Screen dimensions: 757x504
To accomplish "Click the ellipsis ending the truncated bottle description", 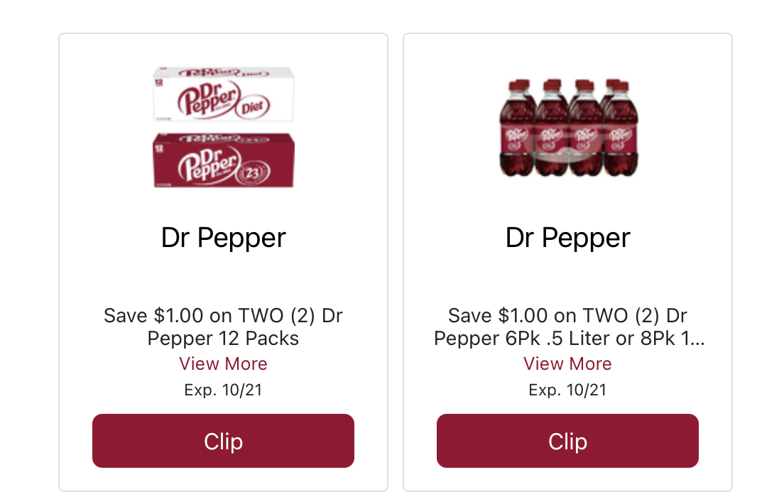I will [x=697, y=339].
